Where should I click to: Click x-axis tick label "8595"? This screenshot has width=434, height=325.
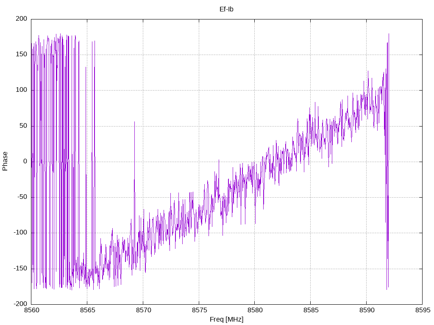coord(423,310)
